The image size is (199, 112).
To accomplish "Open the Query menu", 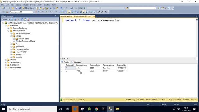I will (x=19, y=5).
